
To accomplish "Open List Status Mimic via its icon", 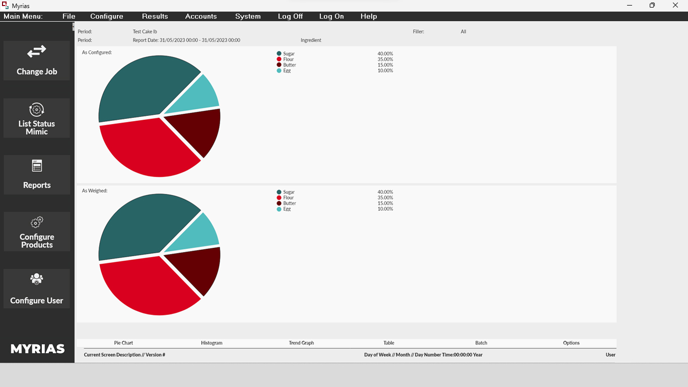I will click(37, 109).
